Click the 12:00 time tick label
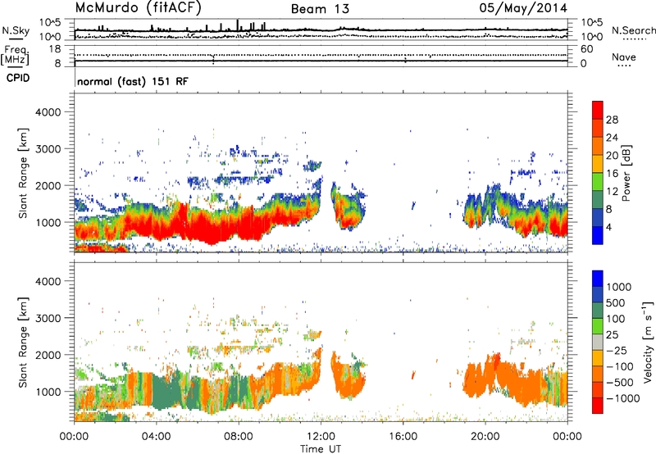This screenshot has height=454, width=656. (321, 437)
